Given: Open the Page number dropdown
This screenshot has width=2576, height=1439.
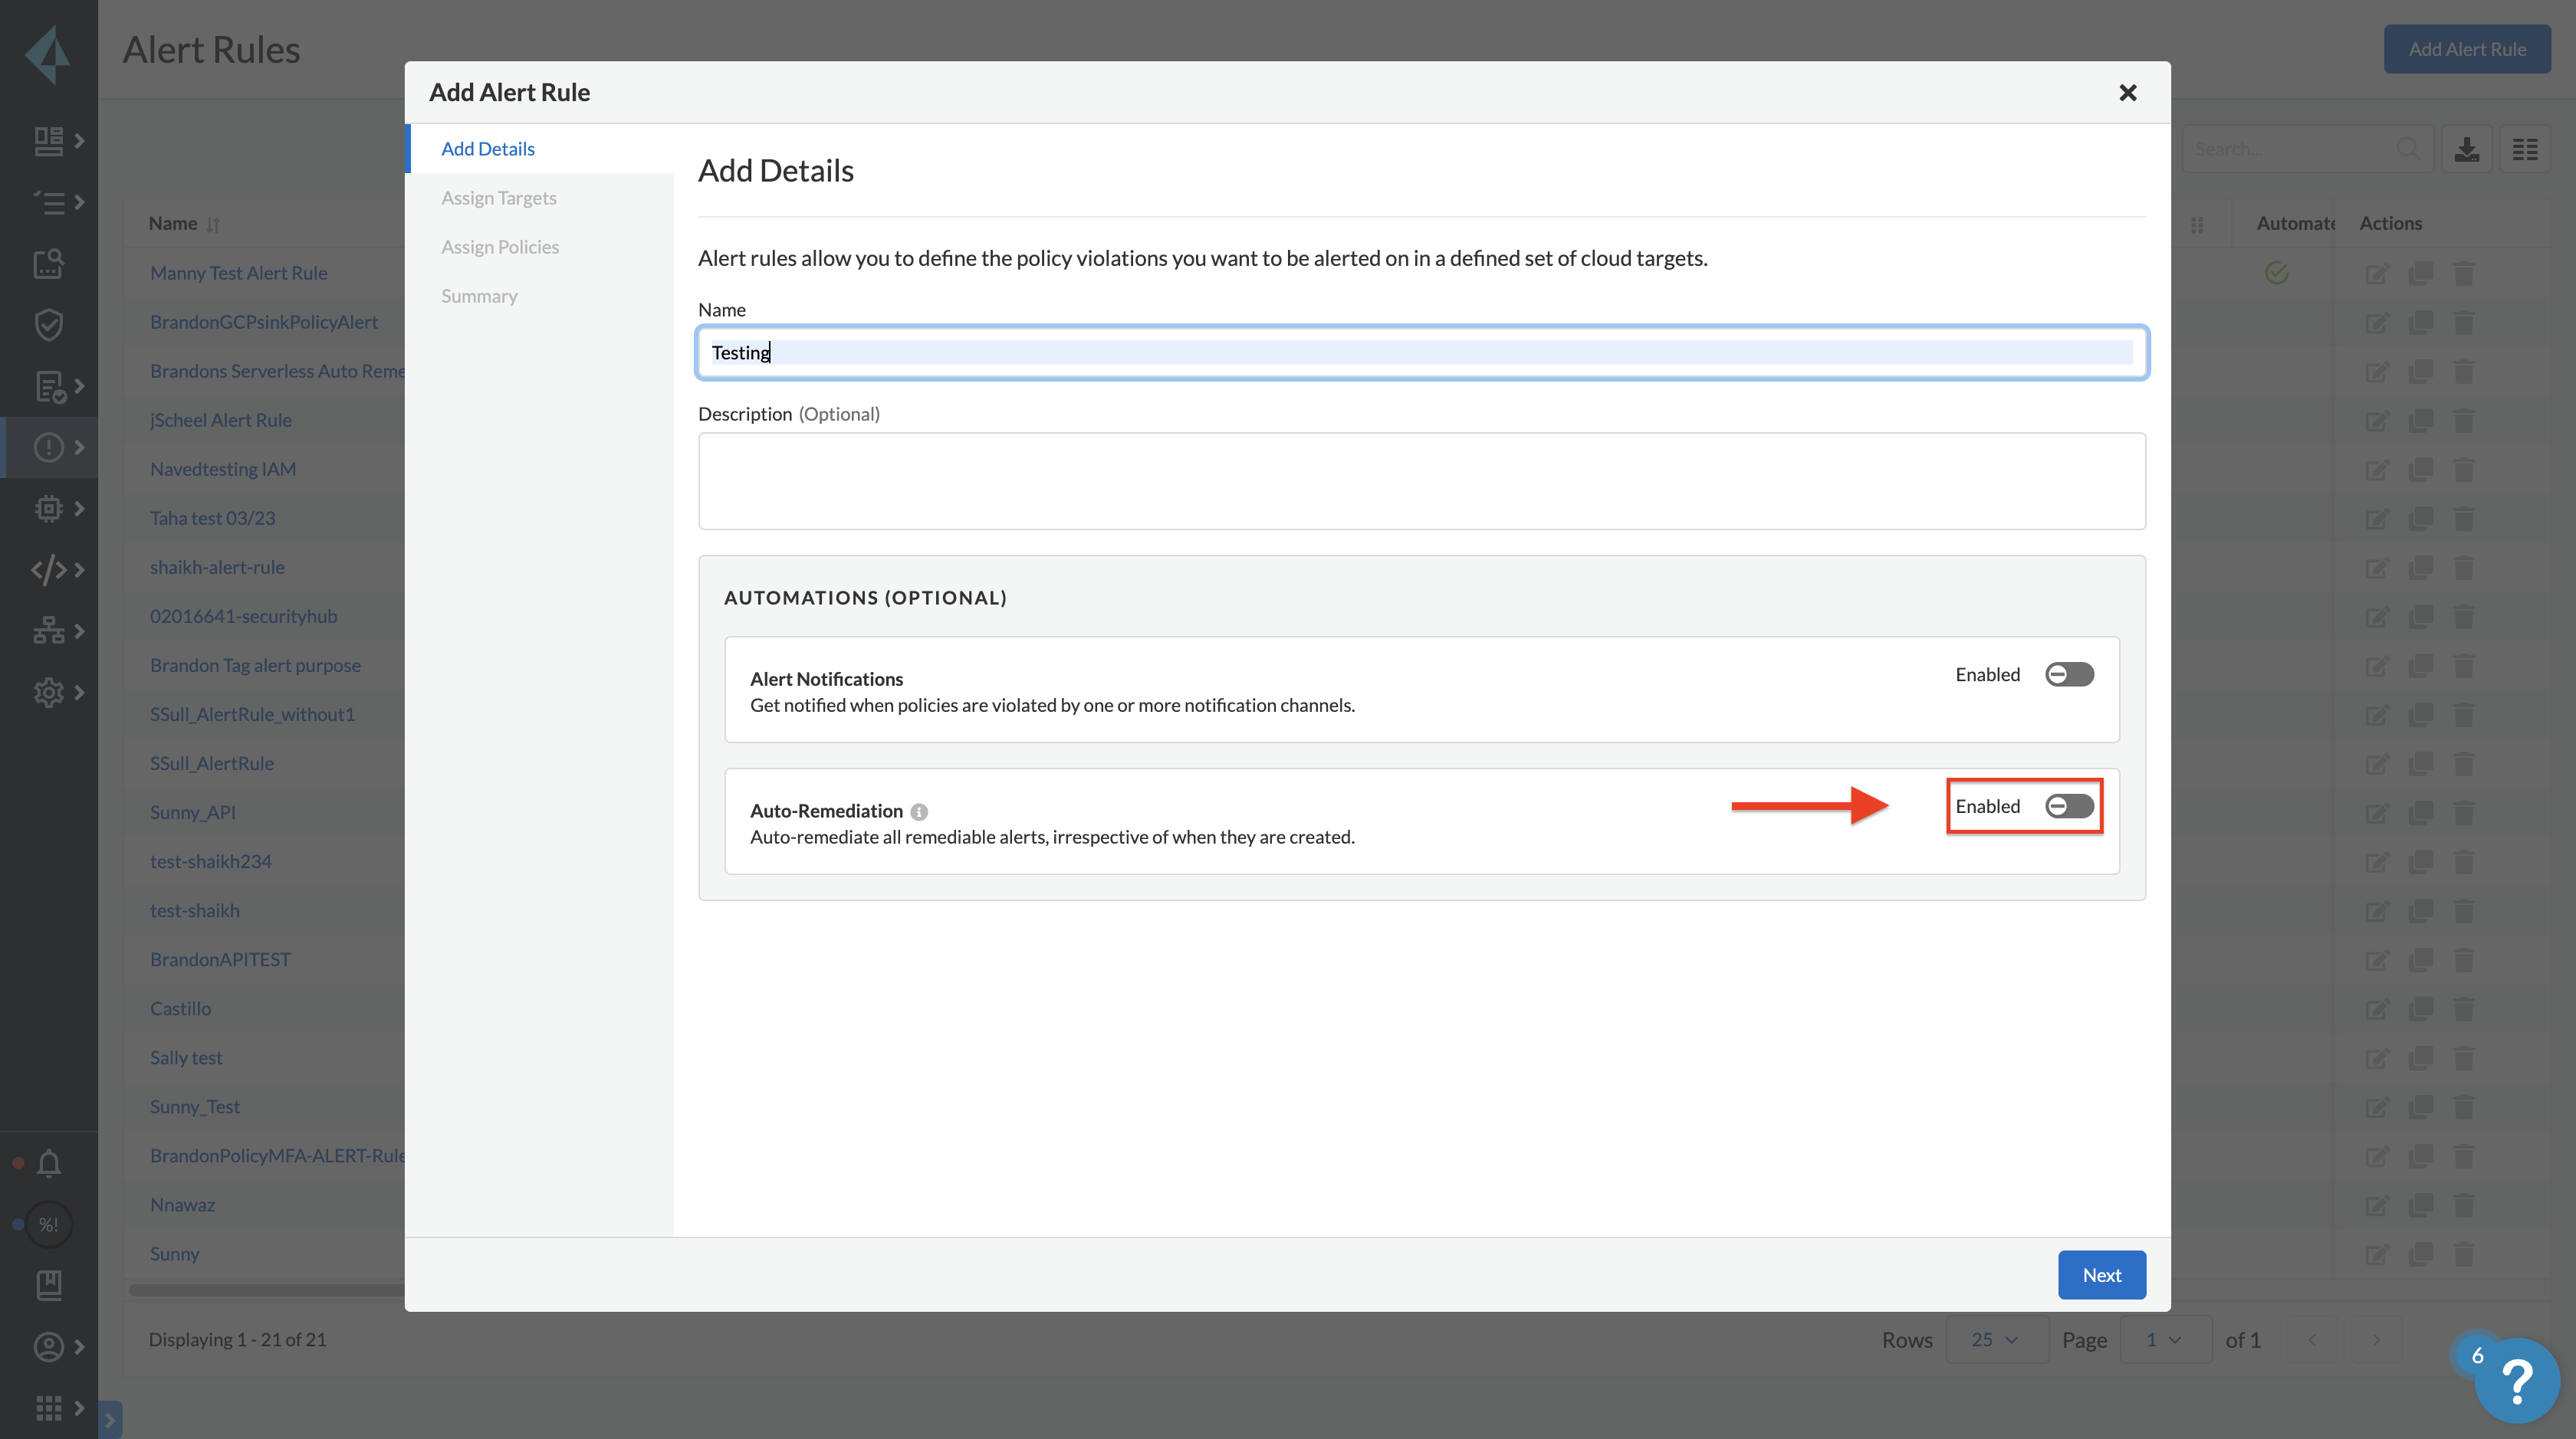Looking at the screenshot, I should point(2164,1339).
